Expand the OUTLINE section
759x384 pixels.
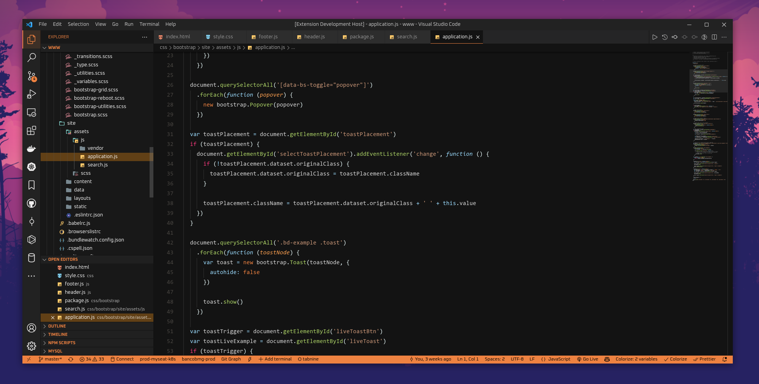click(x=57, y=326)
